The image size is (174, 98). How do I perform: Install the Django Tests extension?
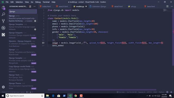pos(34,80)
